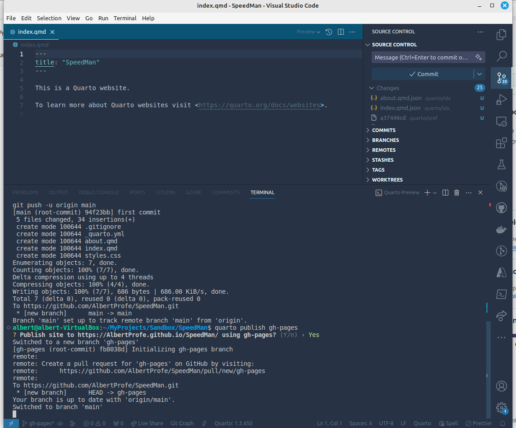Viewport: 516px width, 428px height.
Task: Open the Explorer view in the activity bar
Action: point(501,35)
